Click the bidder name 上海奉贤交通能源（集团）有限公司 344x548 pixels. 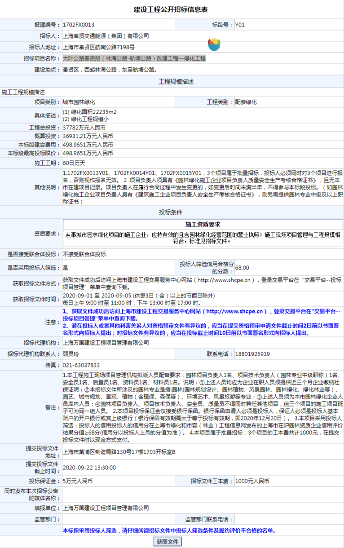coord(106,36)
